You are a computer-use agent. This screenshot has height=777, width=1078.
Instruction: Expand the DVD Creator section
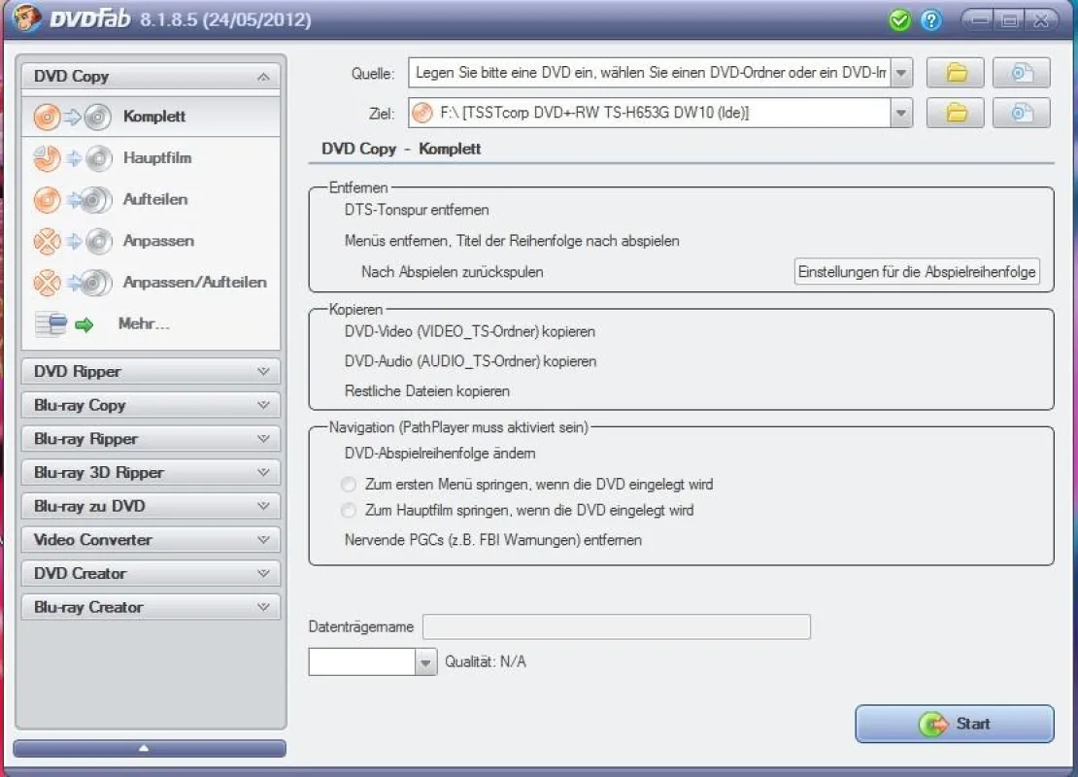(151, 573)
